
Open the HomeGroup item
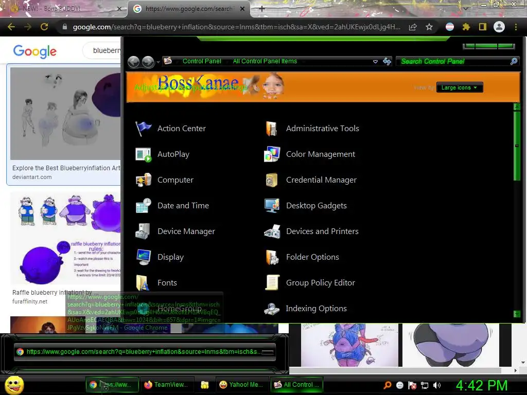pos(180,309)
